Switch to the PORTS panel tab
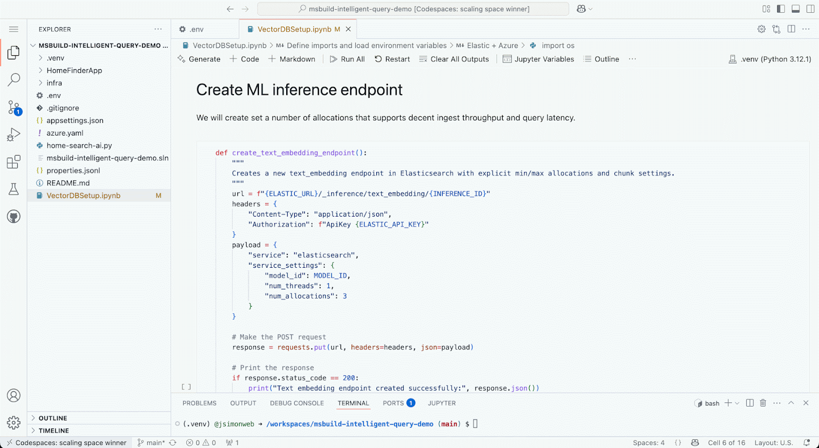819x448 pixels. coord(393,403)
